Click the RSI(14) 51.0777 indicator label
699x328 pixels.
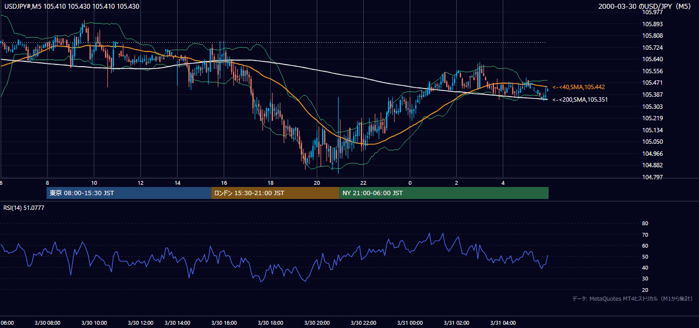coord(24,208)
